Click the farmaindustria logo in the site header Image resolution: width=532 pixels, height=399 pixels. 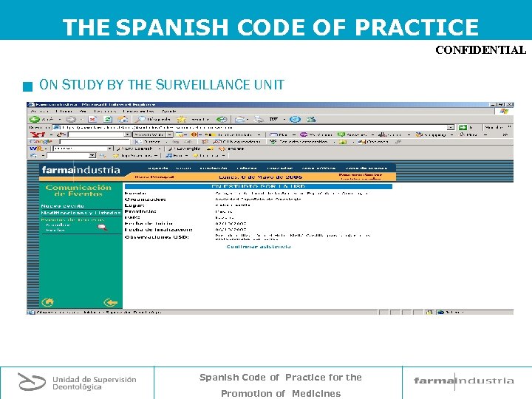point(81,170)
